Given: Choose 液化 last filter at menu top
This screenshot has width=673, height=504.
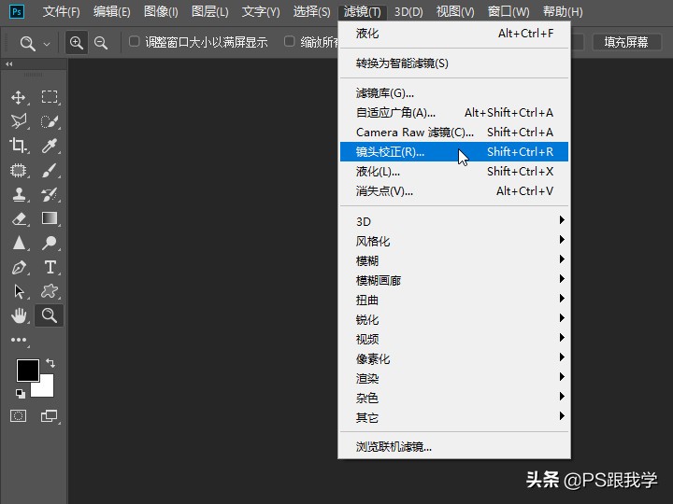Looking at the screenshot, I should [454, 33].
